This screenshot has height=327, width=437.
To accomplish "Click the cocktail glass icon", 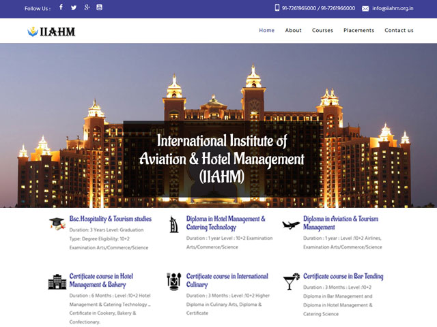I will point(292,281).
